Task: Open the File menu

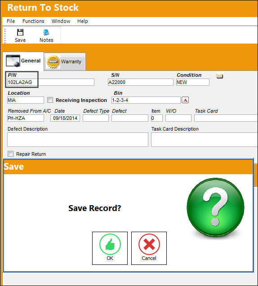Action: pos(11,21)
